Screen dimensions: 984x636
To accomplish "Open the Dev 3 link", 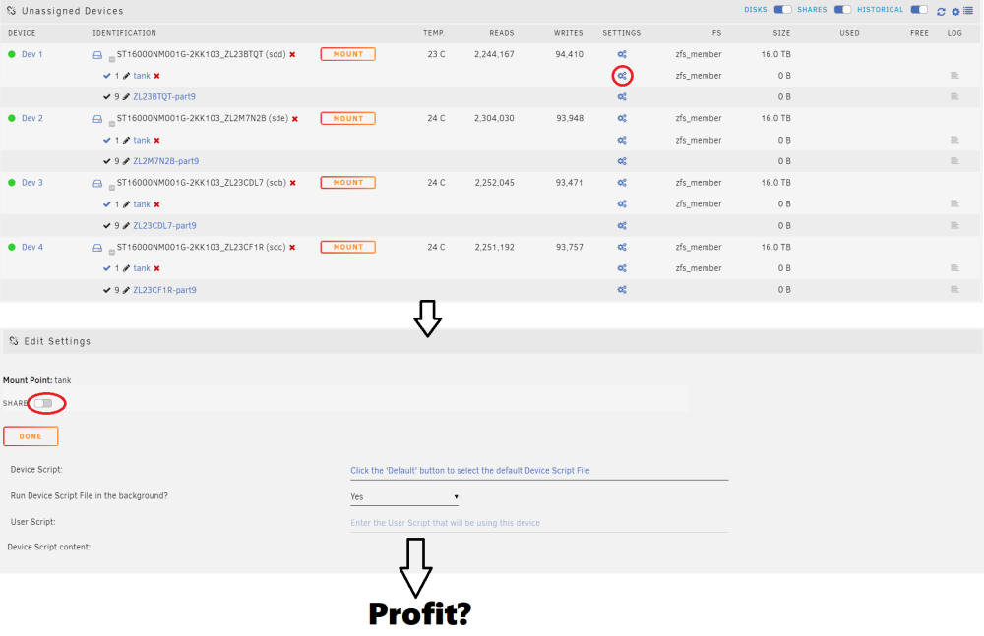I will coord(32,183).
